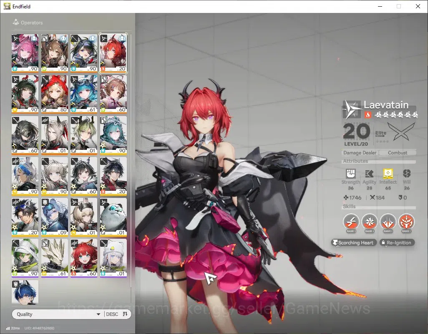This screenshot has width=428, height=334.
Task: Select the blonde crowned operator at level 01
Action: tap(84, 217)
